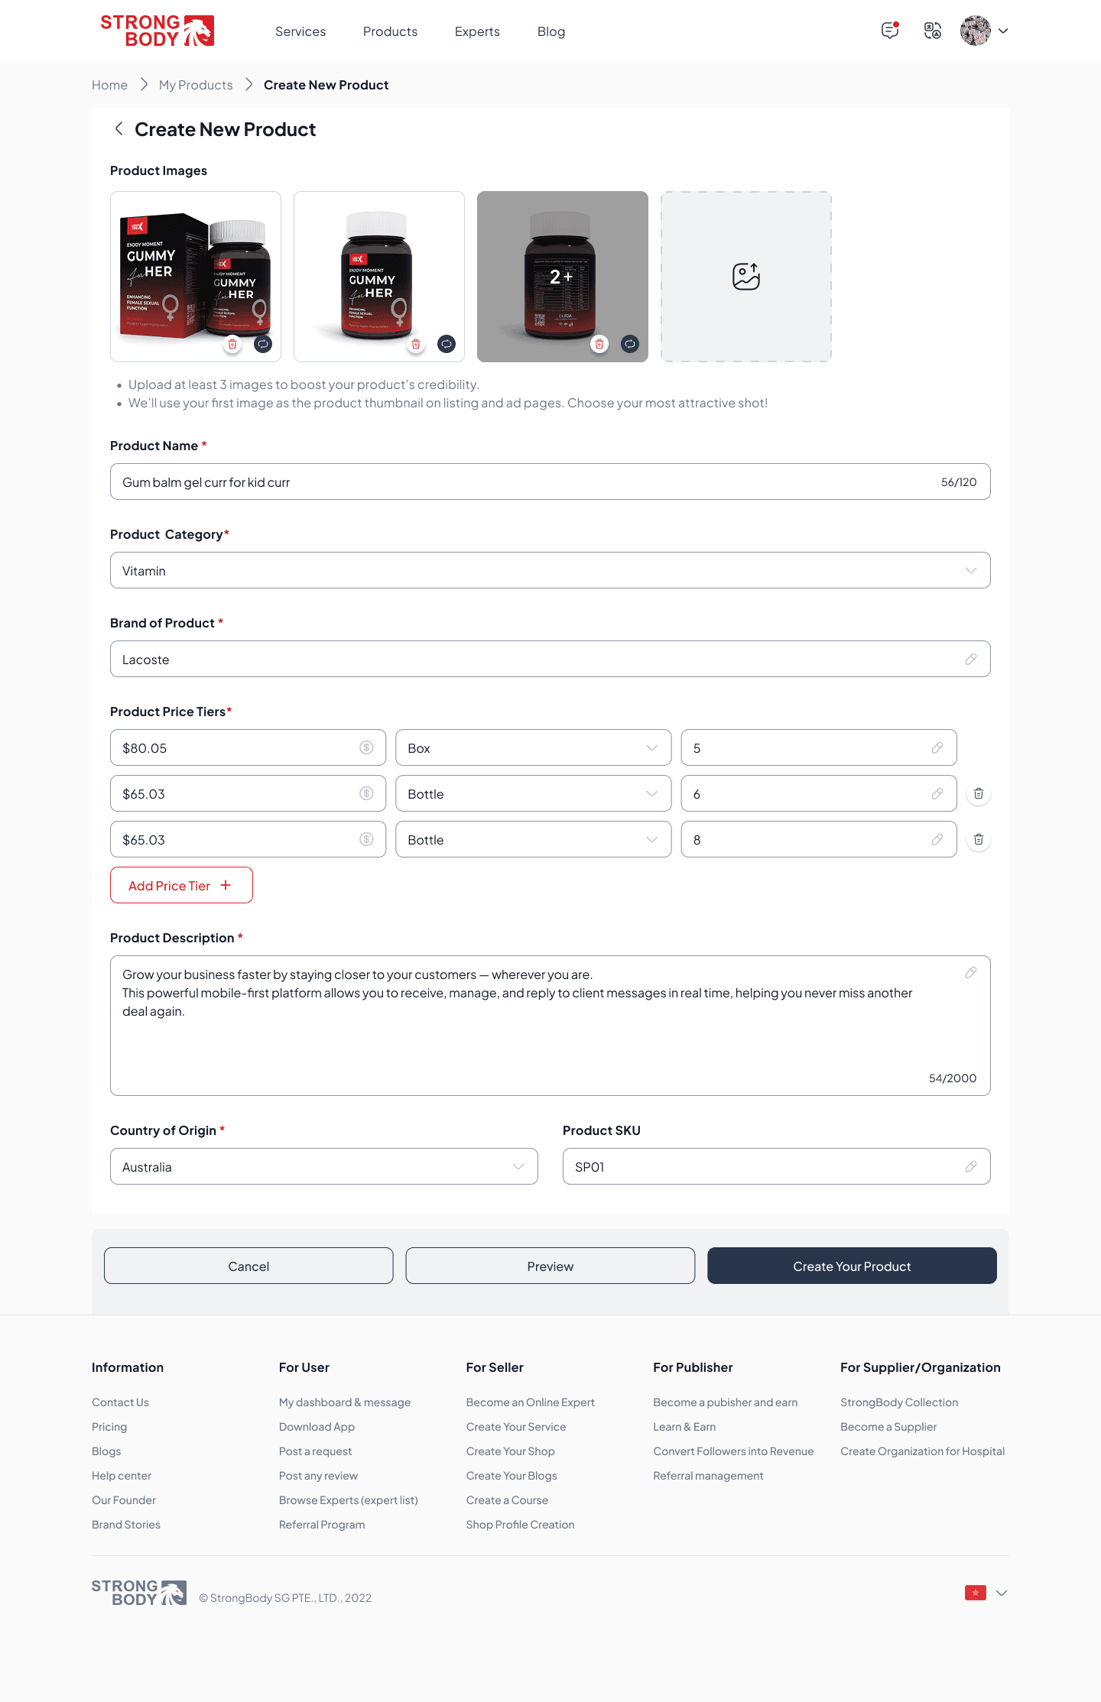
Task: Open the chat messages icon in header
Action: point(890,31)
